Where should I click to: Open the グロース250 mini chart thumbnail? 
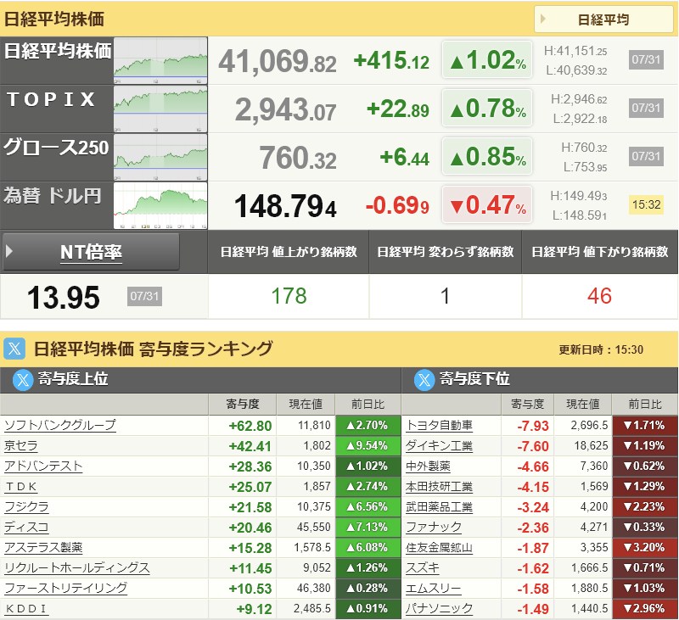point(160,157)
